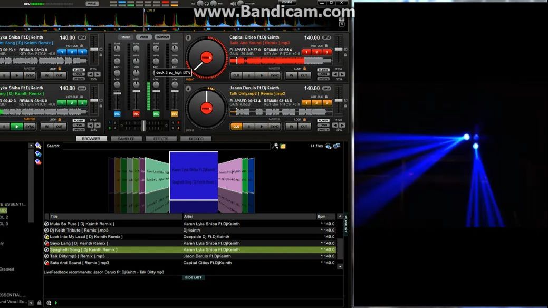
Task: Click pitch range right arrow on Capital Cities deck
Action: 342,74
